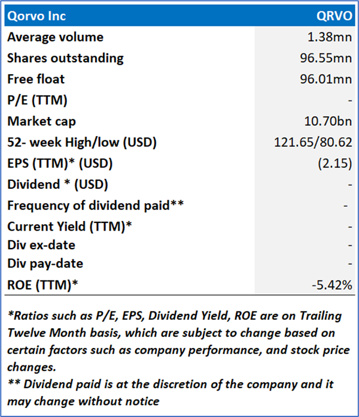Click the Average volume label

pyautogui.click(x=55, y=37)
